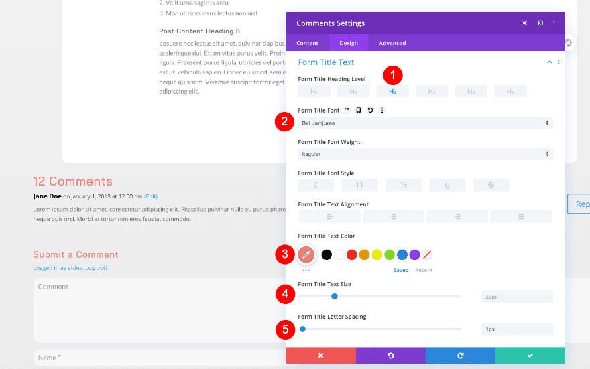Switch to the Design tab
Screen dimensions: 590x369
(349, 43)
